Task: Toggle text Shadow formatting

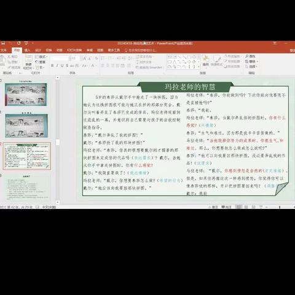Action: (x=67, y=66)
